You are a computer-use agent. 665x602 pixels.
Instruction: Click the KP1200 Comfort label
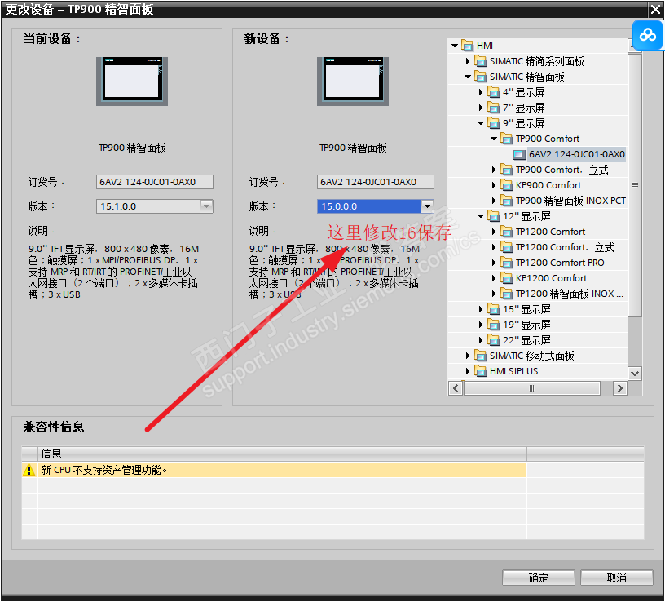[552, 278]
